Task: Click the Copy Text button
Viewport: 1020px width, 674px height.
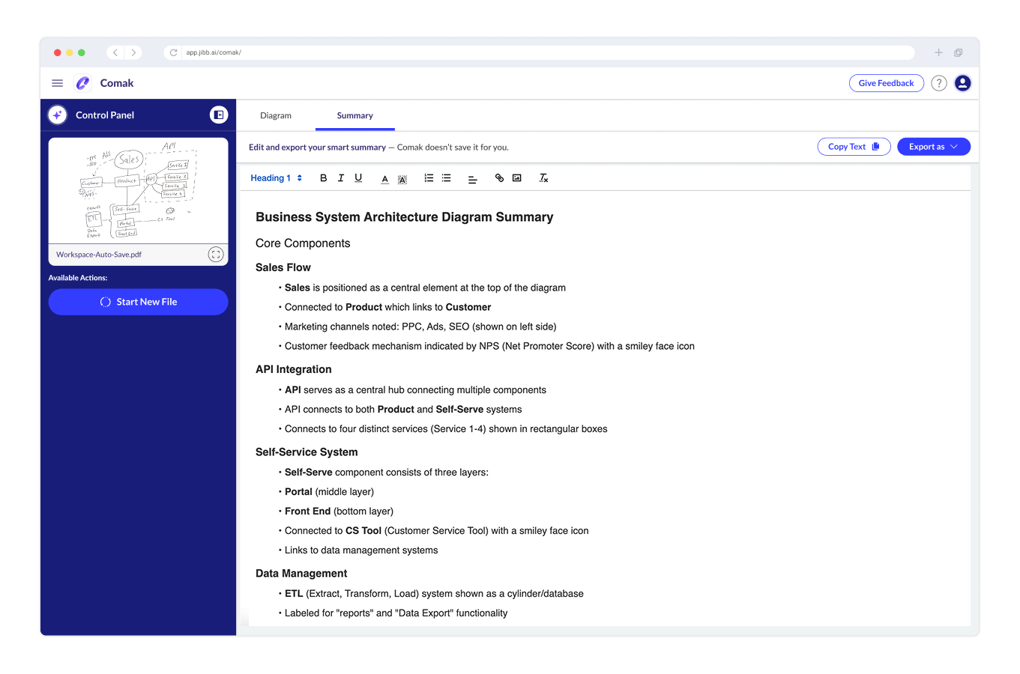Action: click(x=854, y=147)
